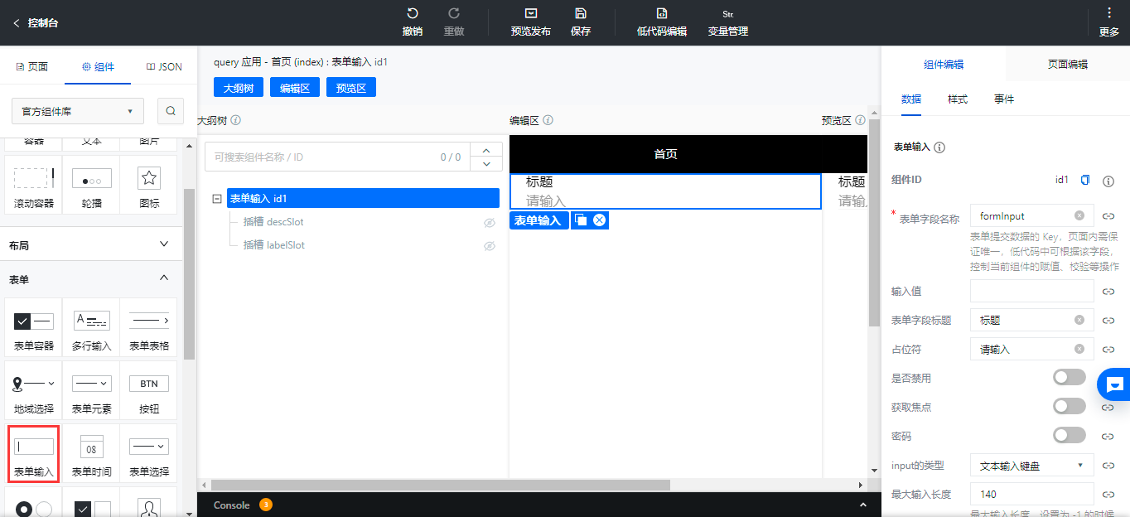Click the 表单字段名称 input field
This screenshot has height=517, width=1130.
1032,216
